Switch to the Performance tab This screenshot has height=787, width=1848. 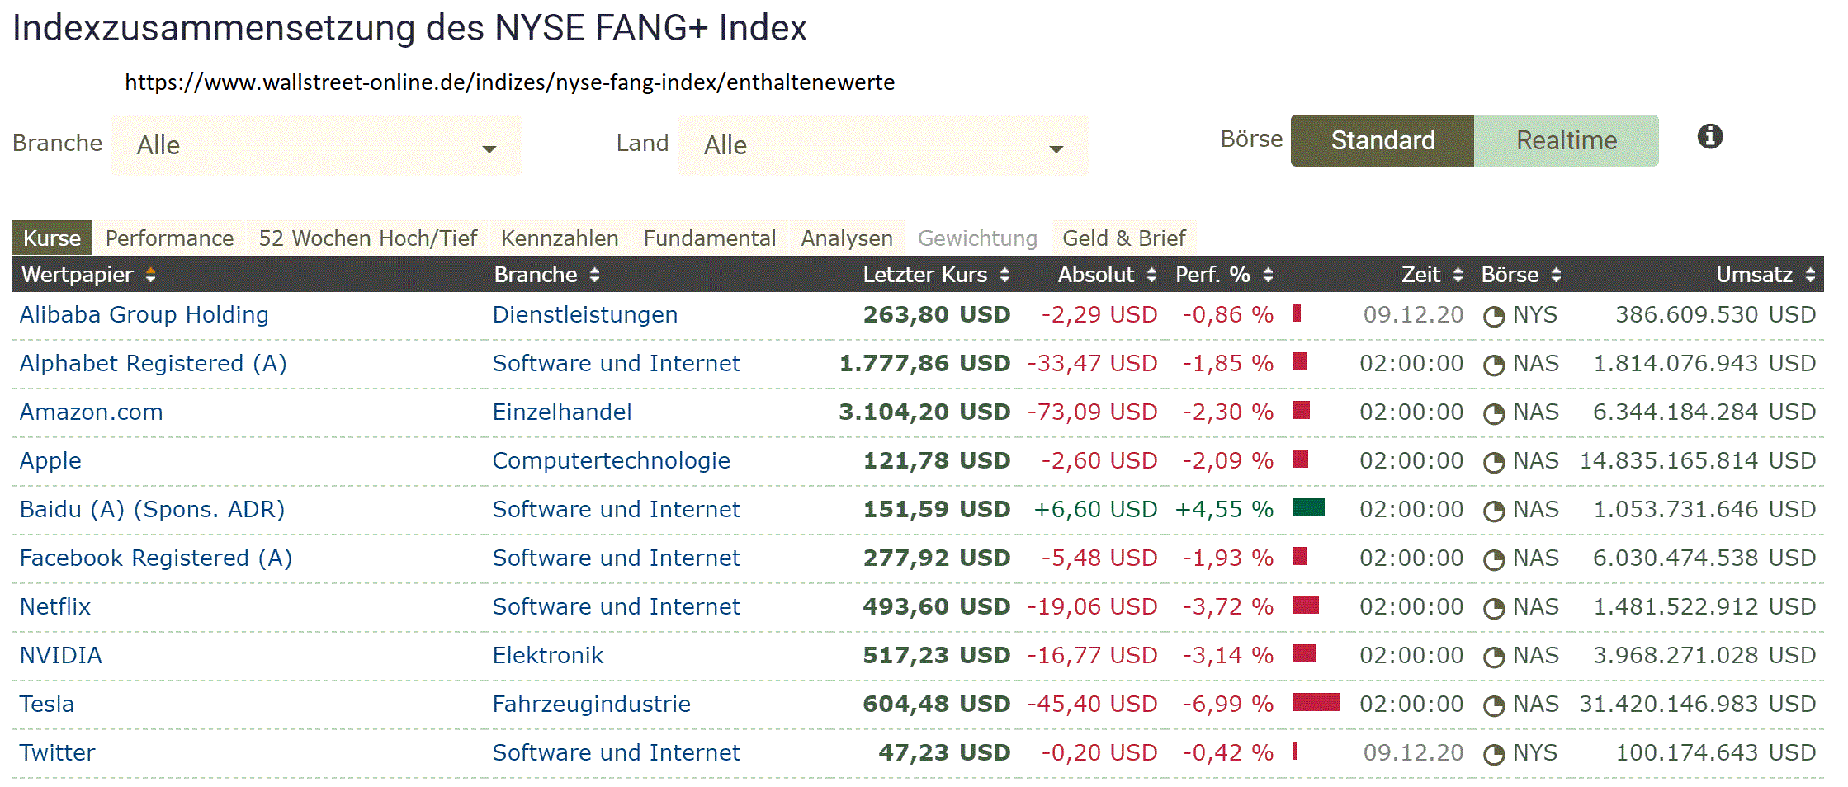(x=169, y=238)
